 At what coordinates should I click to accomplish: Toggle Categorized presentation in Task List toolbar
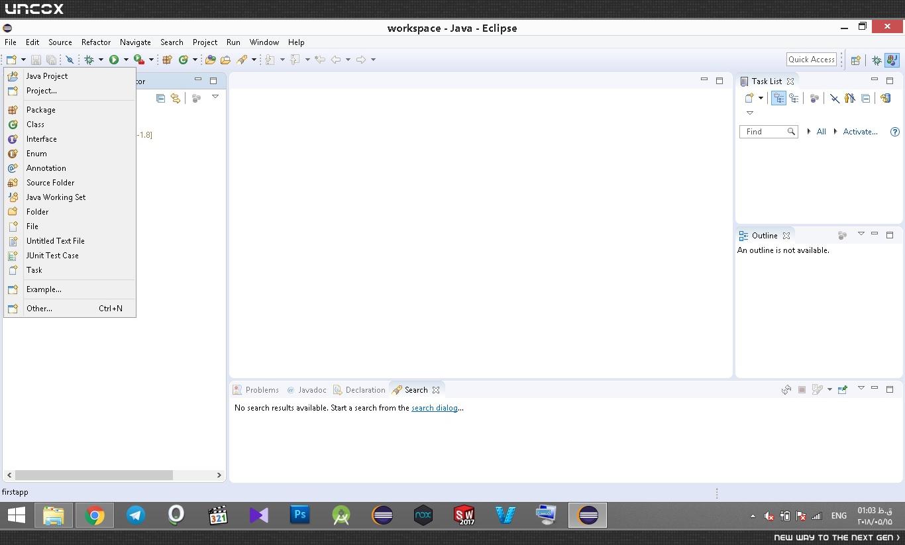(778, 98)
